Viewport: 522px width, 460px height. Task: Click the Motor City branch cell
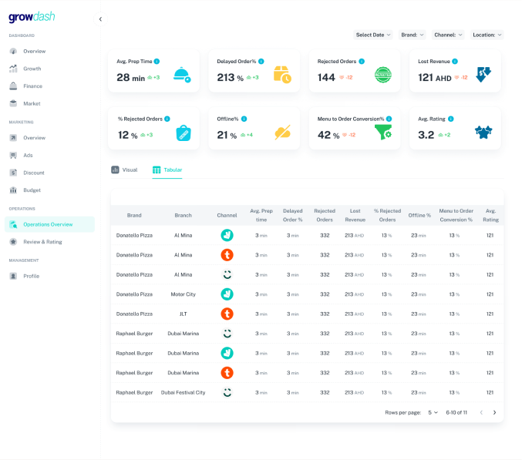(183, 294)
